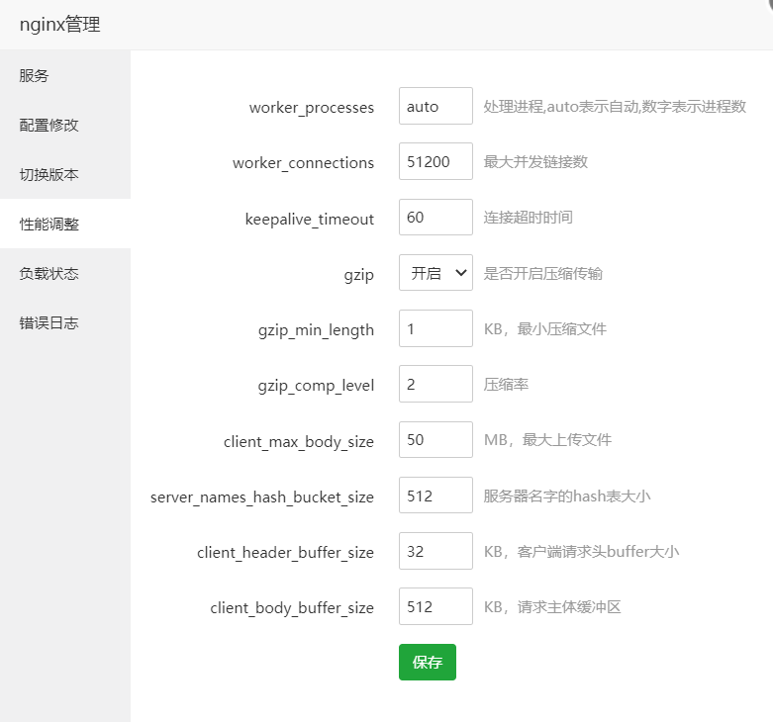Screen dimensions: 773x722
Task: Click the KB，最小压缩文件 hint
Action: [x=545, y=328]
